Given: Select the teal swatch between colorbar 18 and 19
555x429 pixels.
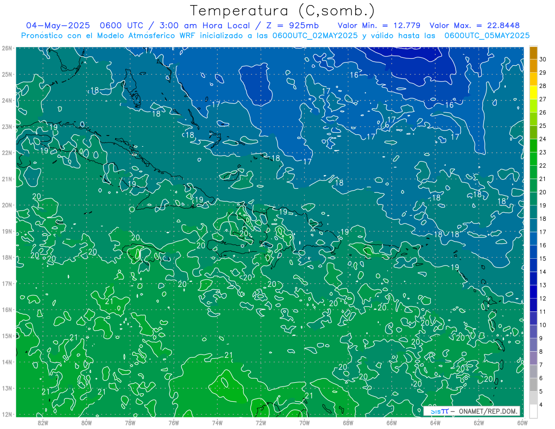Looking at the screenshot, I should [x=533, y=212].
